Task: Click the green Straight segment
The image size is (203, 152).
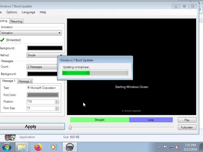Action: [99, 120]
